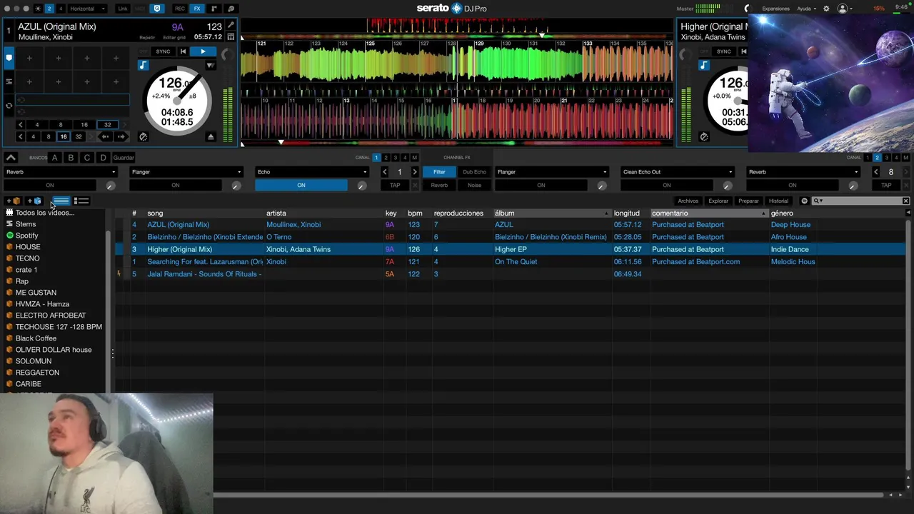Jump to previous track start on deck 1
This screenshot has width=914, height=514.
[183, 51]
